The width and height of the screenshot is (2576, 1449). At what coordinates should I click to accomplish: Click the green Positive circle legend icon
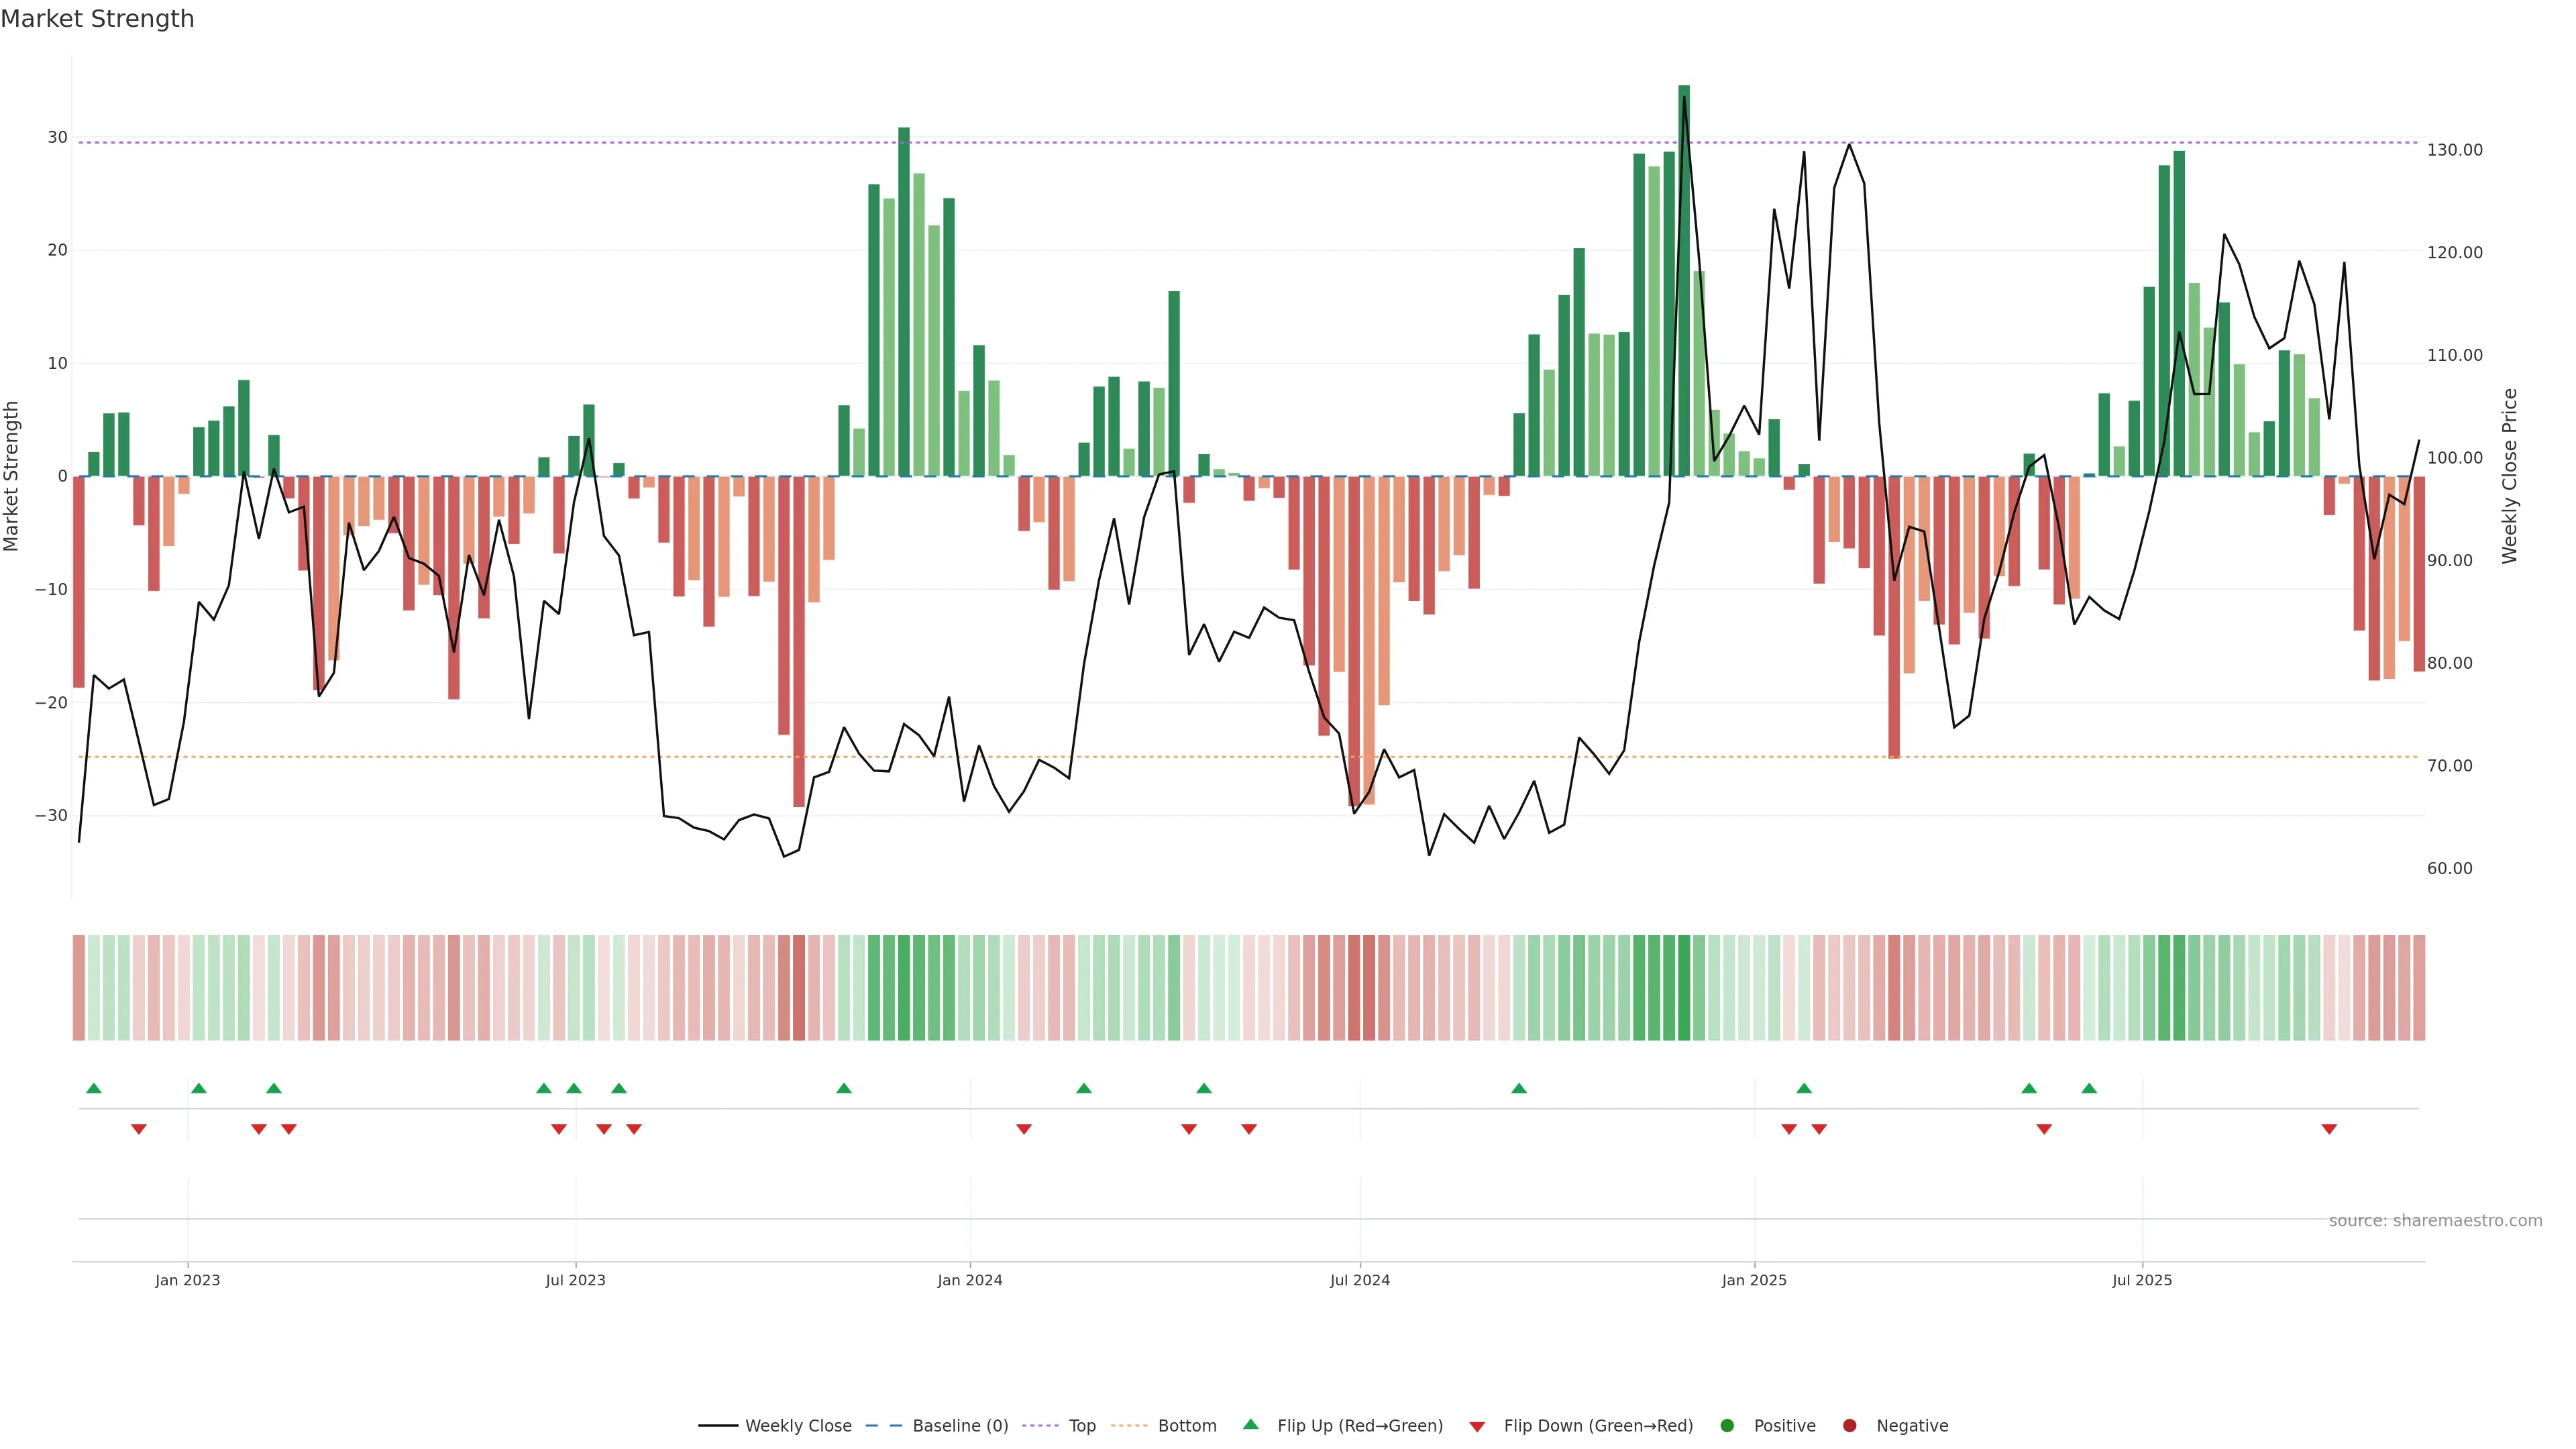tap(1726, 1425)
